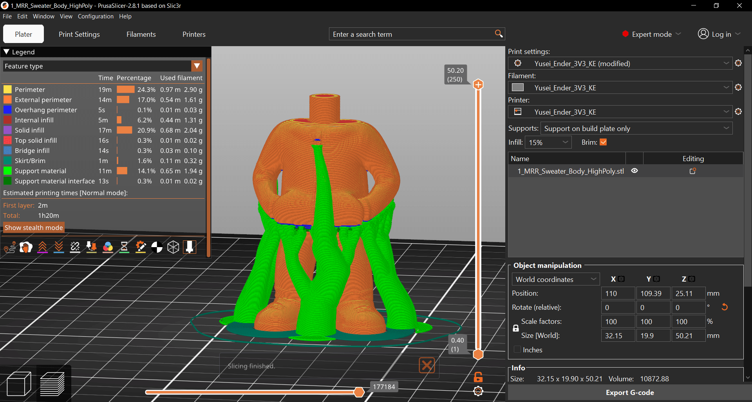Viewport: 752px width, 402px height.
Task: Click the Show stealth mode button
Action: (x=34, y=228)
